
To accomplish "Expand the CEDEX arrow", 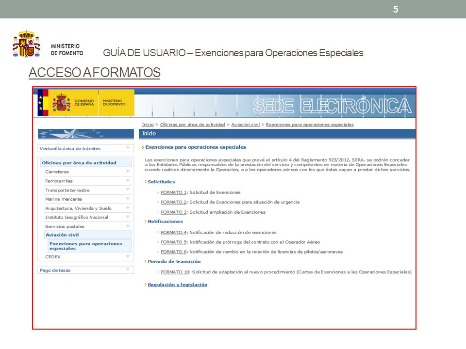I will coord(128,256).
